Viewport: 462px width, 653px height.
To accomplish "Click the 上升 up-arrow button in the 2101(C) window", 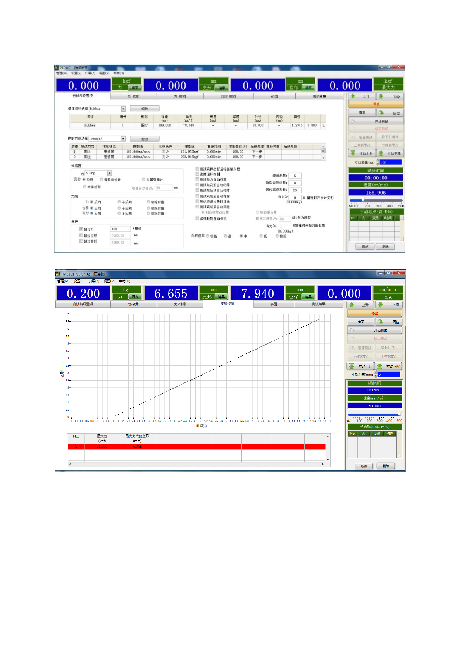I will coord(362,96).
